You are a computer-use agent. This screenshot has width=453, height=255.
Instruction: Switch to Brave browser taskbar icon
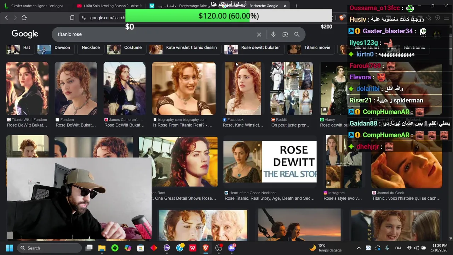pyautogui.click(x=206, y=248)
